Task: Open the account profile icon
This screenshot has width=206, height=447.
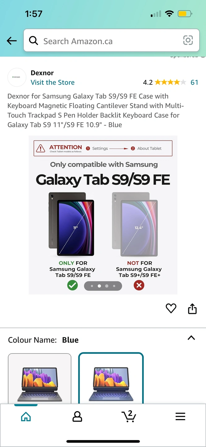Action: click(77, 416)
